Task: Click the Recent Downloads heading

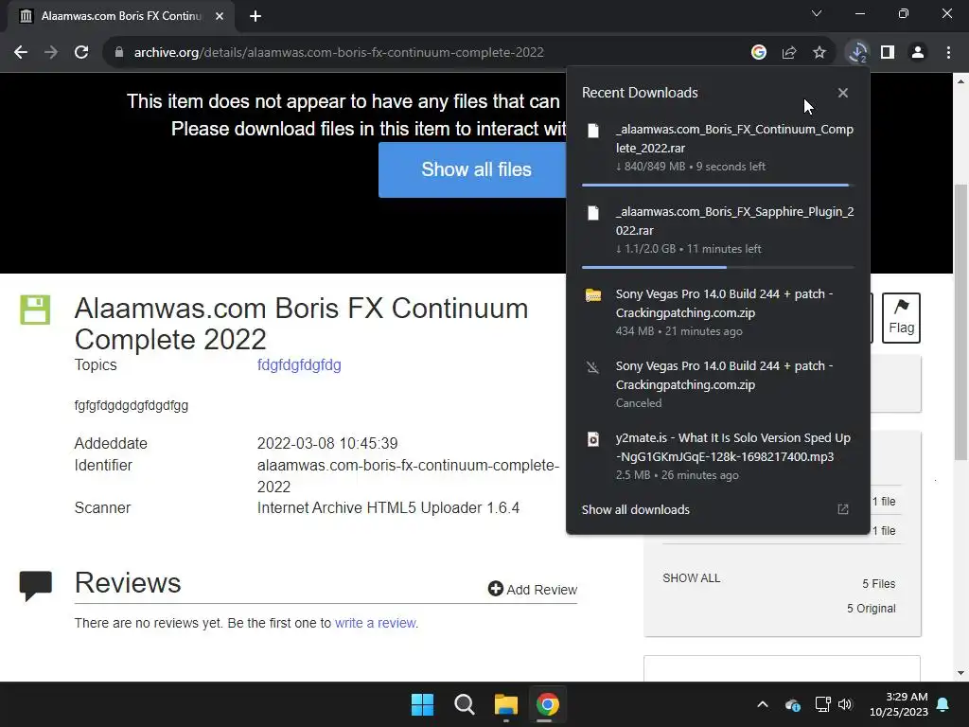Action: coord(640,93)
